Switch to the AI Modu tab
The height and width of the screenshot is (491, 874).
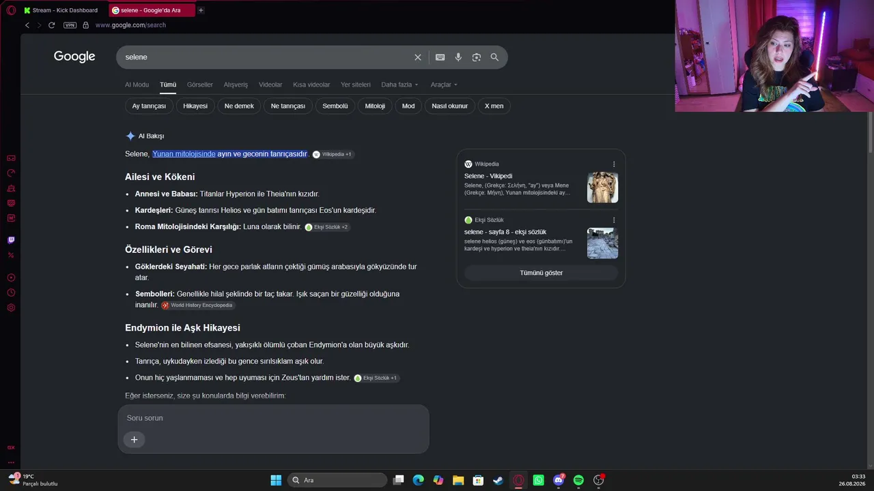click(137, 85)
